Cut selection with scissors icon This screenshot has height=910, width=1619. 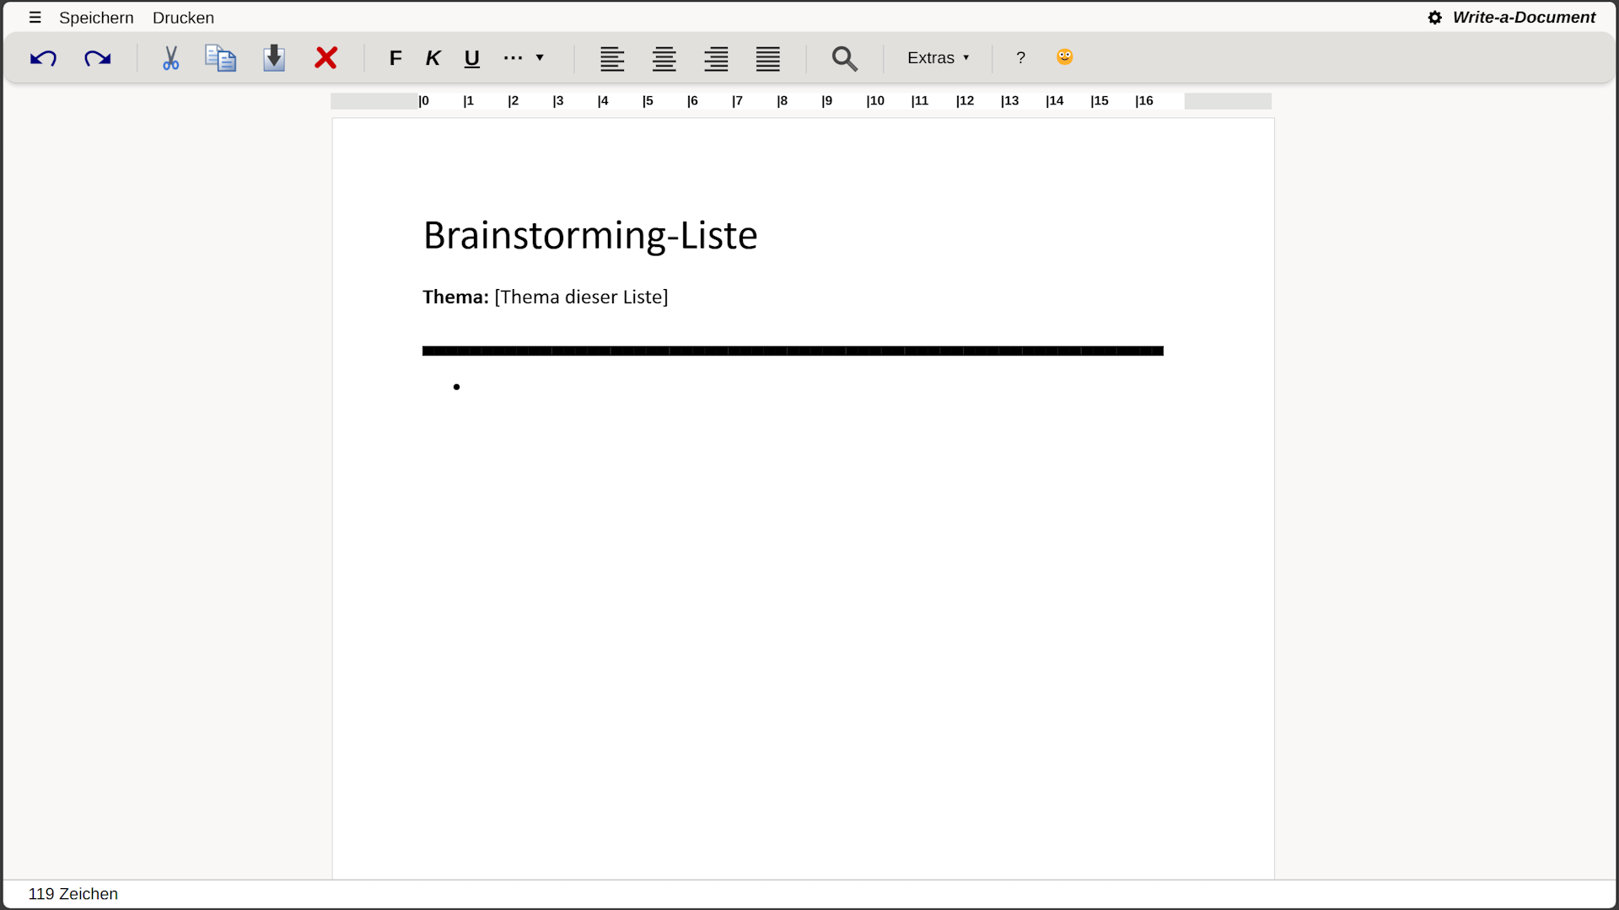[x=170, y=58]
